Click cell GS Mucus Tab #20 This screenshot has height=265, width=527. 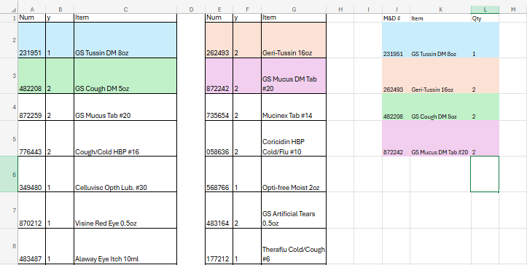(x=125, y=107)
